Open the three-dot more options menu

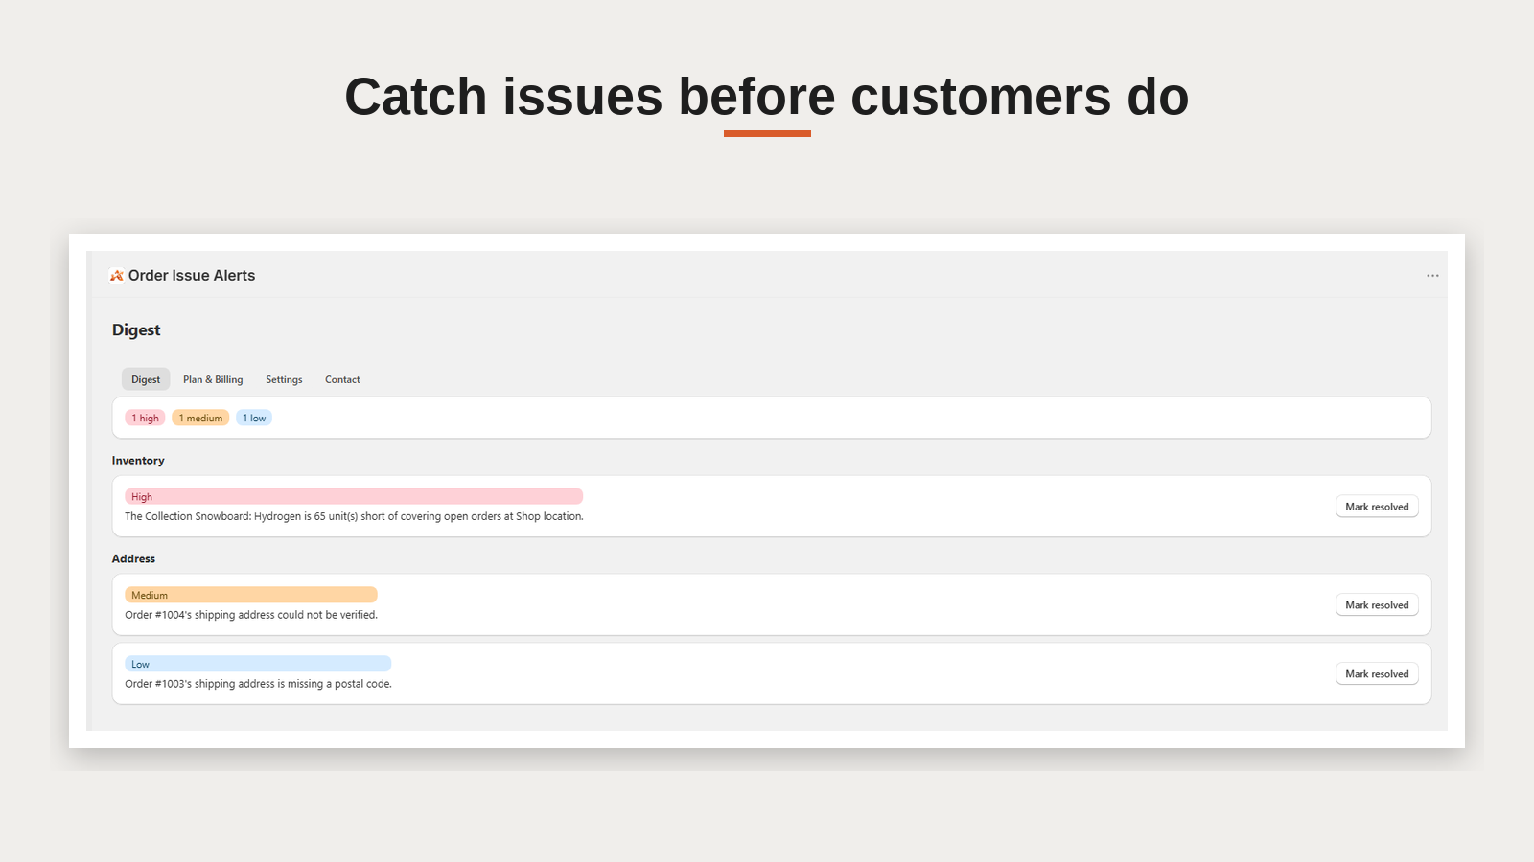1432,276
